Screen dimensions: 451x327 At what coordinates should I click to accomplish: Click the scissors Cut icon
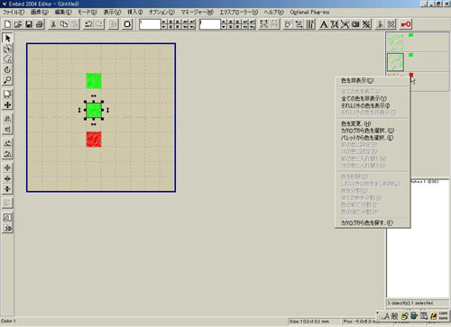(53, 24)
